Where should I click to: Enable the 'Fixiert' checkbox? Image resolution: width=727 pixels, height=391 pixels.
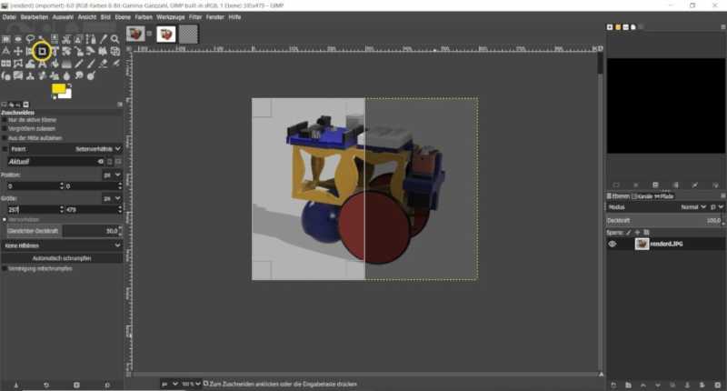point(5,149)
